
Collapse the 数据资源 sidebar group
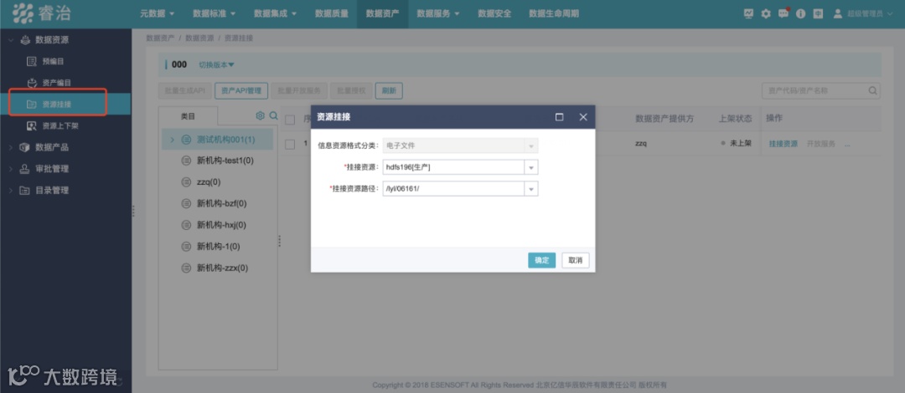[11, 40]
